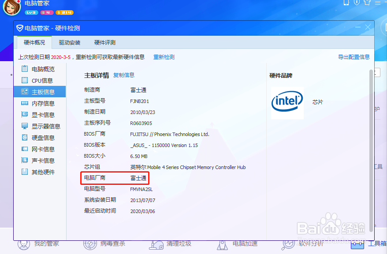Click the phone icon in main window
Viewport: 387px width, 254px height.
[346, 3]
